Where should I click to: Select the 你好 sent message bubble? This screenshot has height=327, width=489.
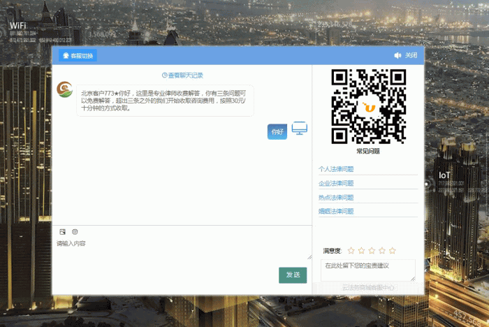(277, 131)
